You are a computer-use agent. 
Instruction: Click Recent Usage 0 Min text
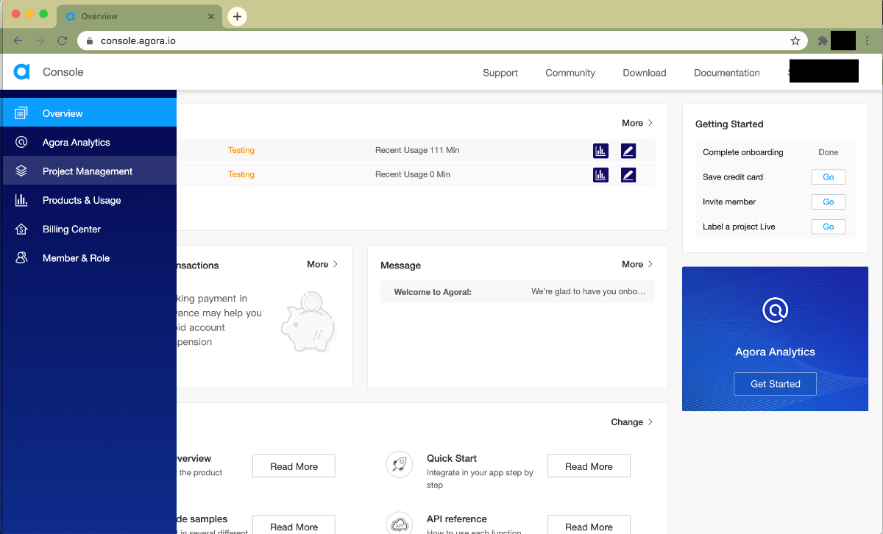(x=413, y=174)
